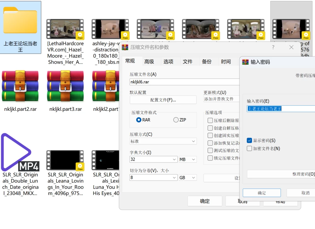Click the archive name field nkljkl6.rar

point(184,82)
